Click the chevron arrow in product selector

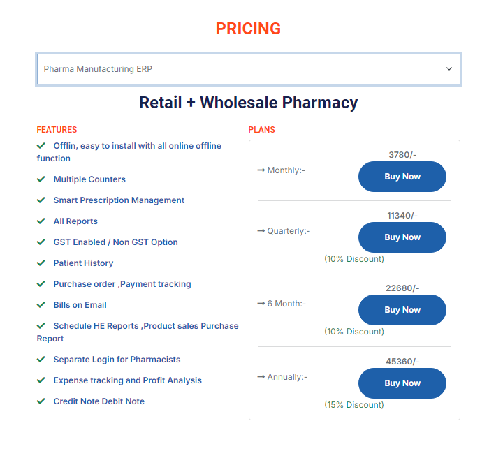[449, 69]
